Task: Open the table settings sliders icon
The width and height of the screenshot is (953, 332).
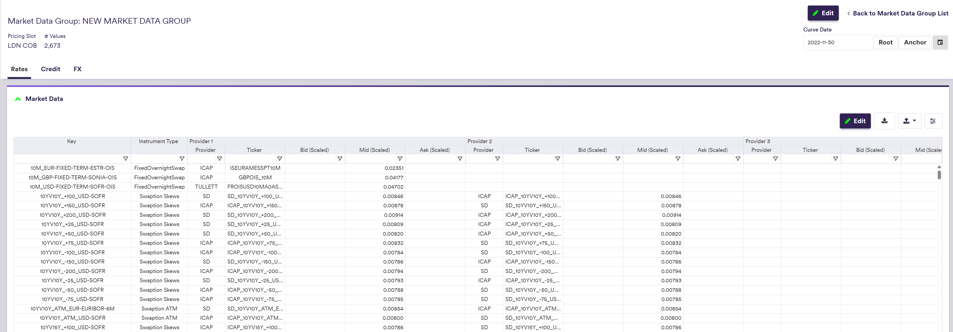Action: point(933,121)
